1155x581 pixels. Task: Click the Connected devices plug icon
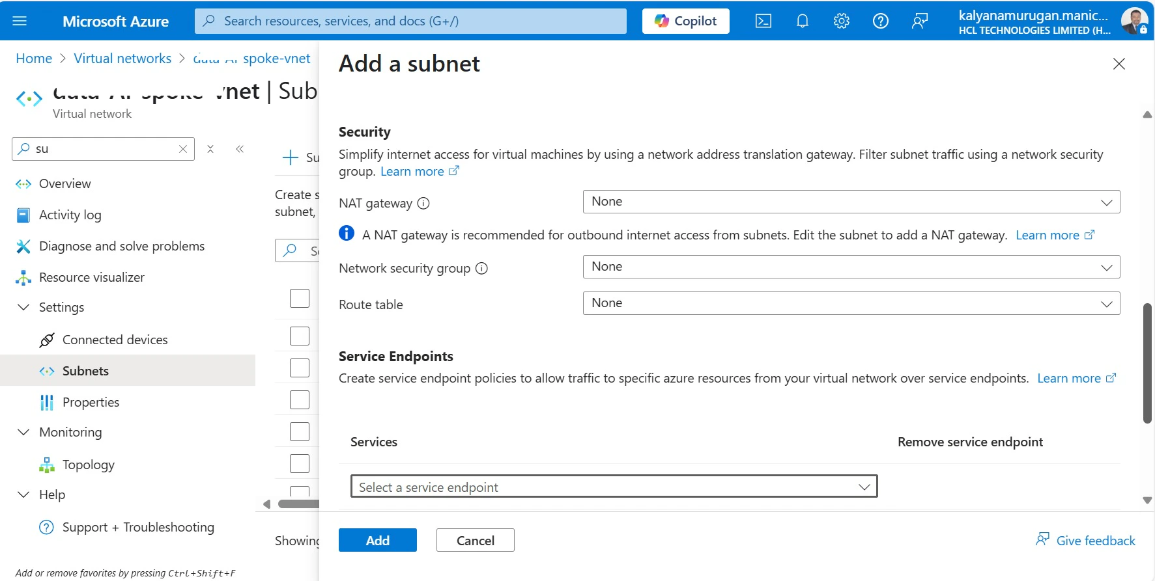[47, 340]
